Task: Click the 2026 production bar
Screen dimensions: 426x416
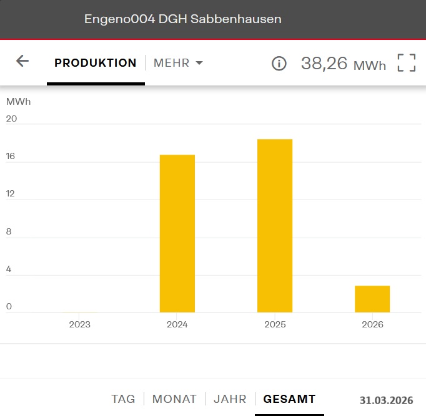Action: click(372, 299)
